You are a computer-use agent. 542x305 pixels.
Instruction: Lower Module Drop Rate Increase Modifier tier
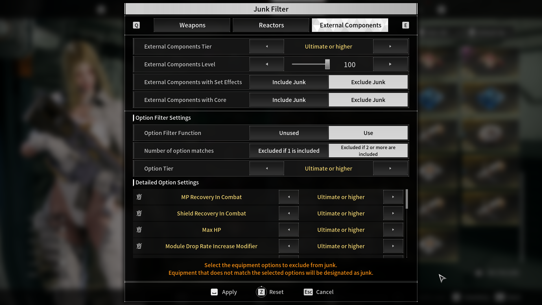point(289,246)
